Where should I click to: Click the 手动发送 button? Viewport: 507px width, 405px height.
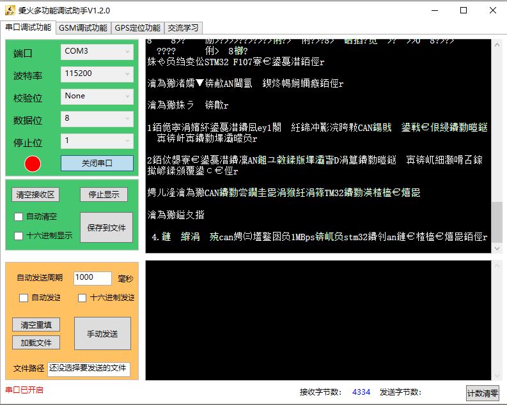click(102, 333)
